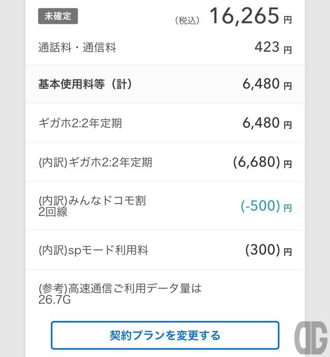Image resolution: width=330 pixels, height=357 pixels.
Task: Click the 6,480円 amount in 基本使用料等 row
Action: pos(267,84)
